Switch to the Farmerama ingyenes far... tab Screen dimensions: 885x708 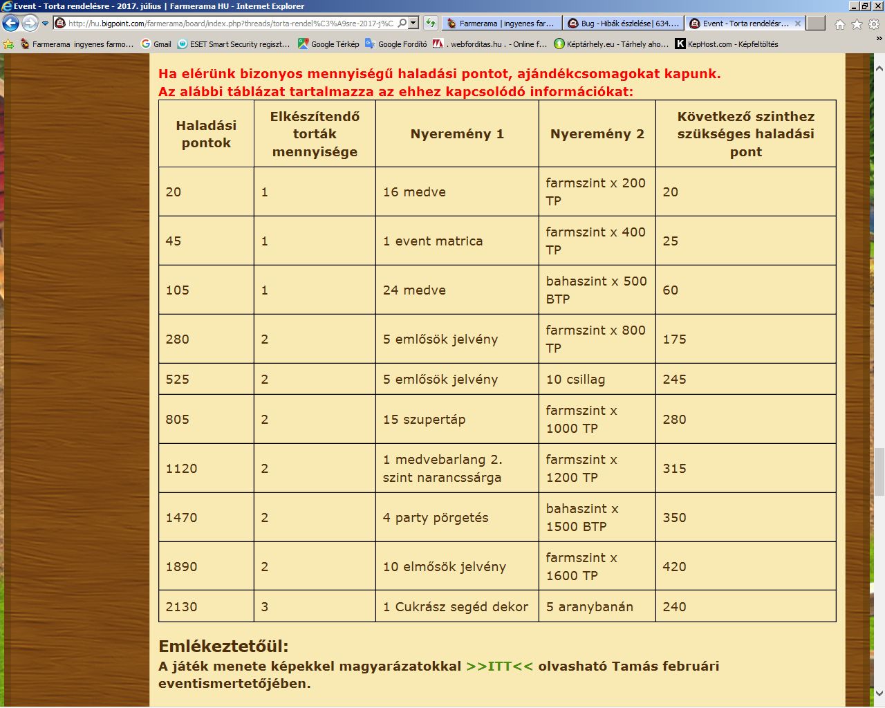[501, 23]
